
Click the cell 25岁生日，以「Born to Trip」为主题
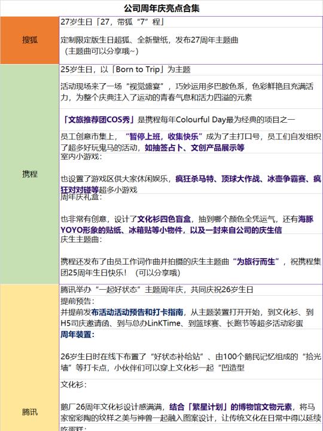tap(191, 69)
